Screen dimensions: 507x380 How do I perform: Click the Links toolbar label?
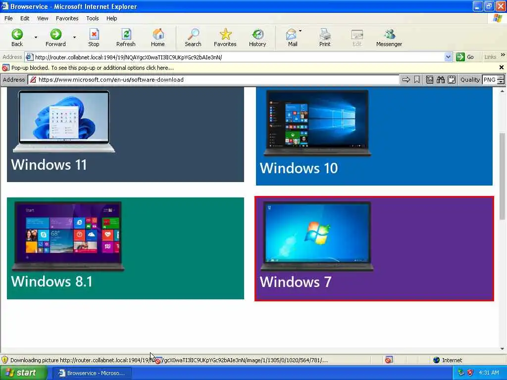pos(490,57)
